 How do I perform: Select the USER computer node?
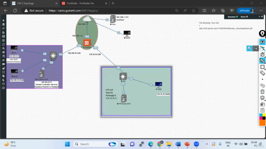click(158, 84)
